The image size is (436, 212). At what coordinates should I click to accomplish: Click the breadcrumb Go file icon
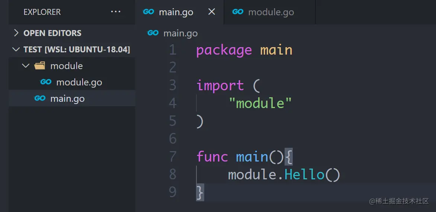click(x=153, y=33)
